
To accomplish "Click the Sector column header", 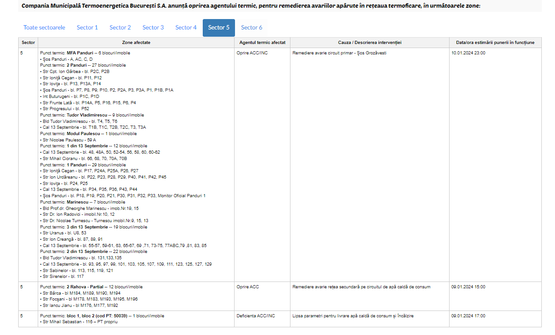I will click(x=28, y=43).
